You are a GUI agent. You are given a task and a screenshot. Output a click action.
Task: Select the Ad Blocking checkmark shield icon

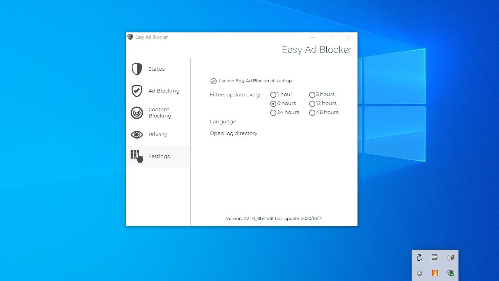tap(137, 91)
